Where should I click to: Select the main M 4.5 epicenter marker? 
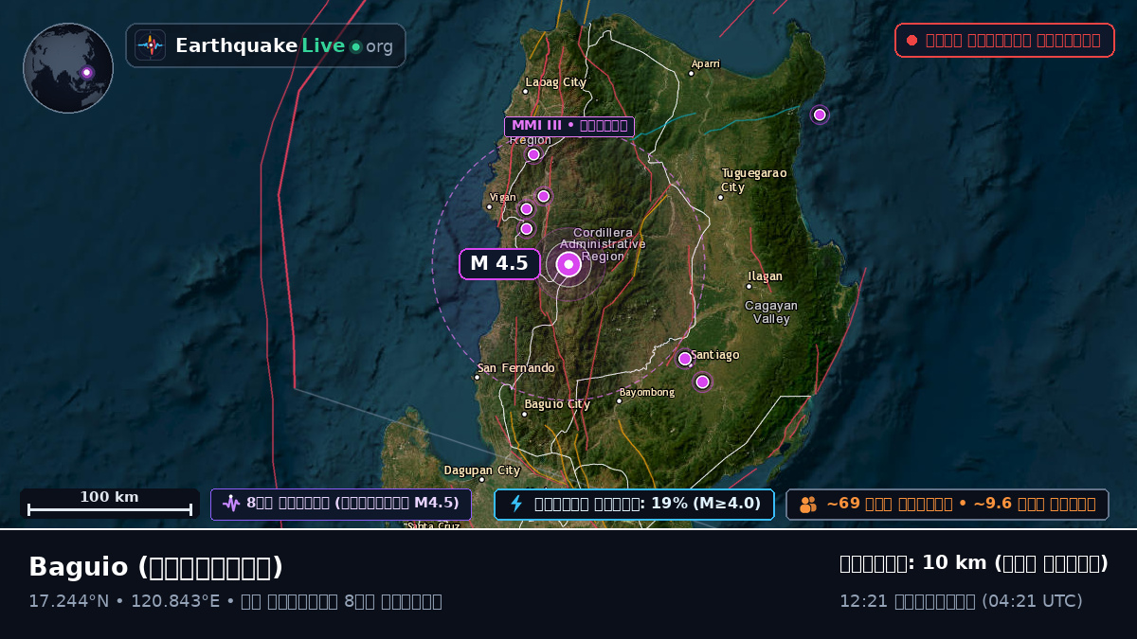(568, 264)
